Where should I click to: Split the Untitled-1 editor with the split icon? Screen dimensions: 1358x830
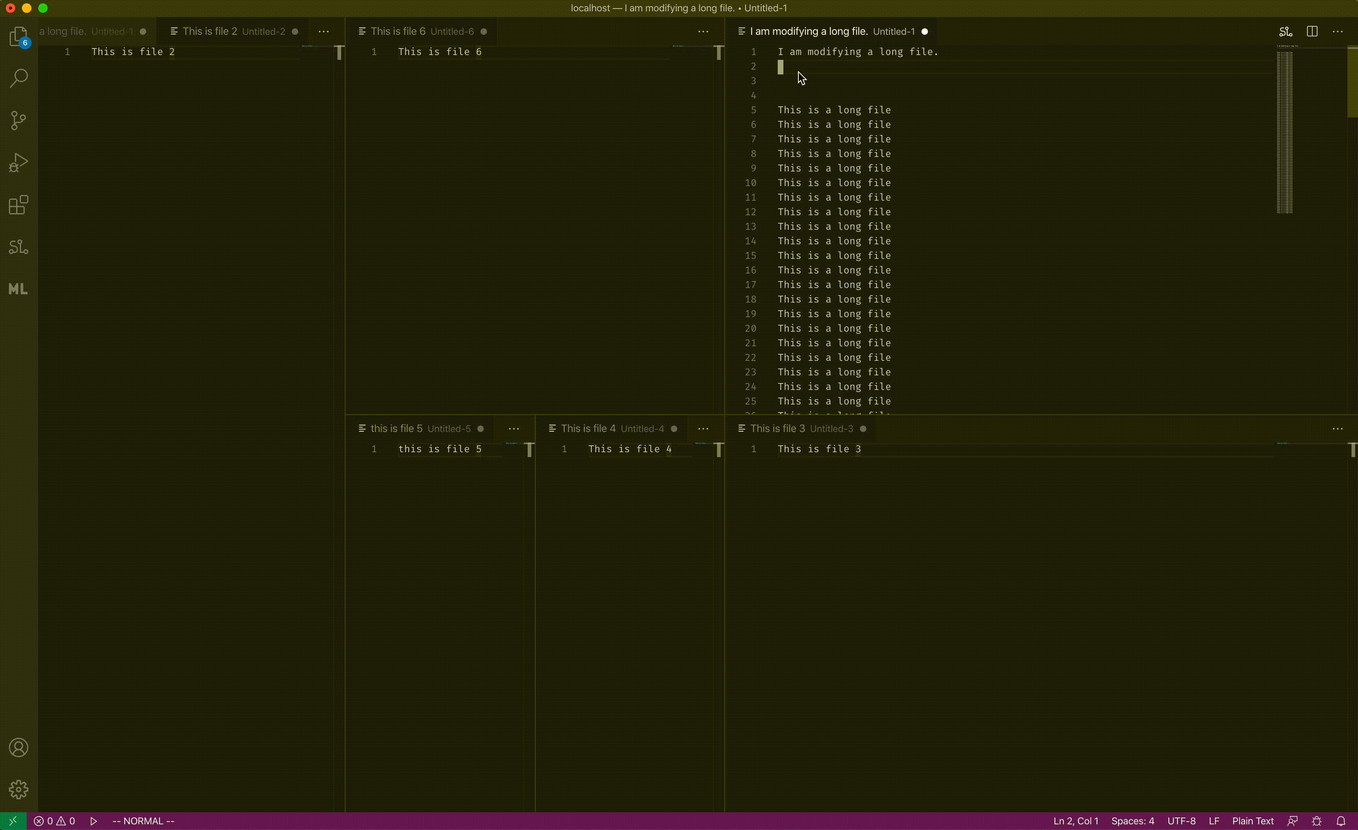coord(1312,32)
